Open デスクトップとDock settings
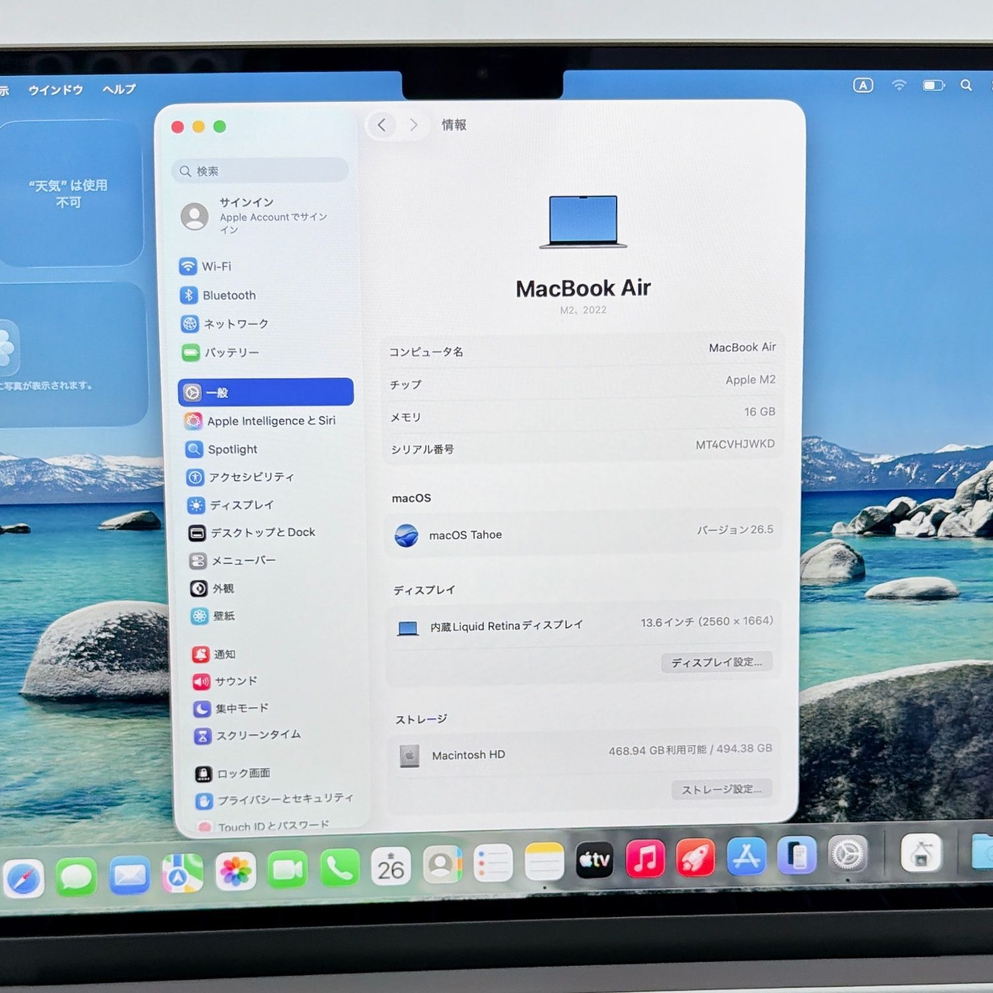993x993 pixels. [x=252, y=533]
